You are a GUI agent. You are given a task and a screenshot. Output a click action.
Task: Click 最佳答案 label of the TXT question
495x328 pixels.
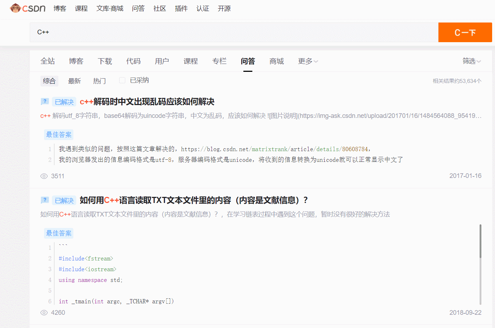tap(59, 233)
